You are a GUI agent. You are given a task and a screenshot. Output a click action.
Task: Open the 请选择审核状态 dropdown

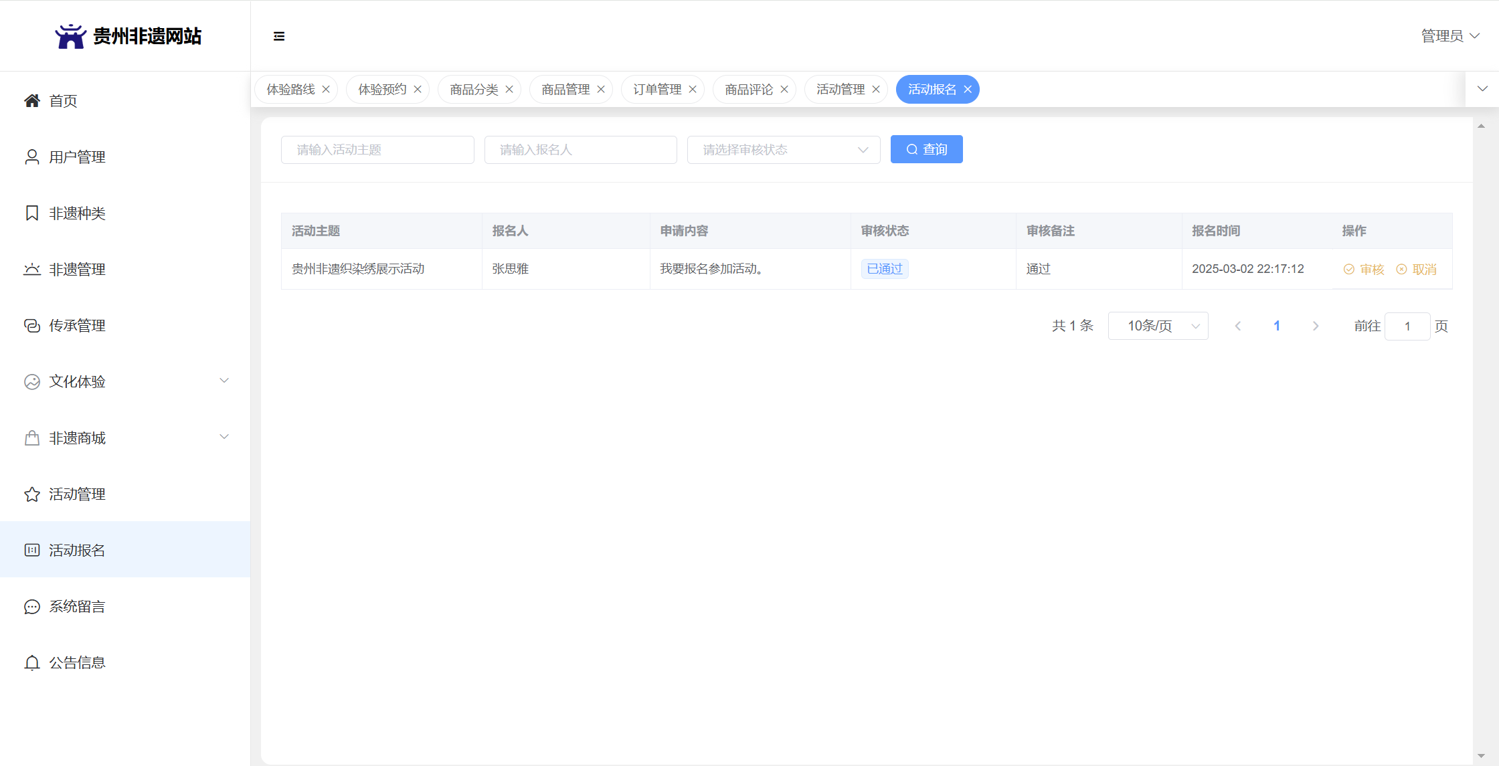(783, 149)
